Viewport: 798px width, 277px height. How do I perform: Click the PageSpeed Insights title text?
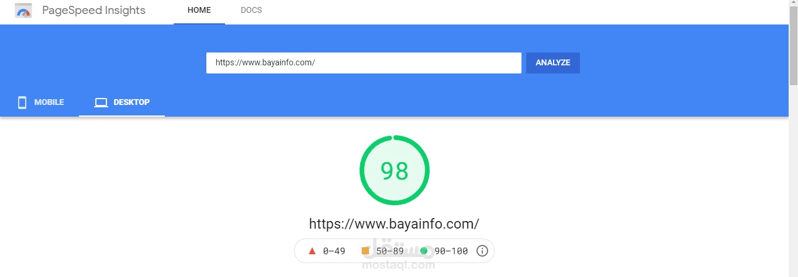pos(94,10)
